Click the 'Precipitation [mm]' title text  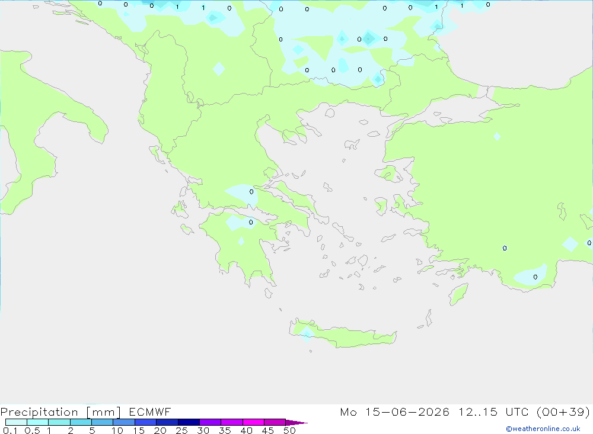(60, 412)
